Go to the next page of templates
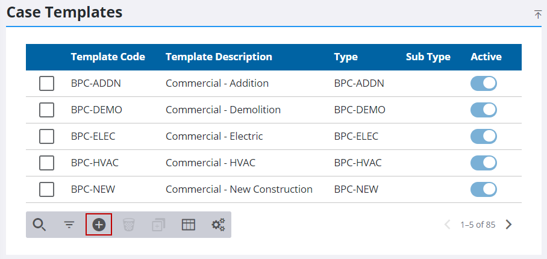Viewport: 547px width, 259px height. [x=509, y=225]
